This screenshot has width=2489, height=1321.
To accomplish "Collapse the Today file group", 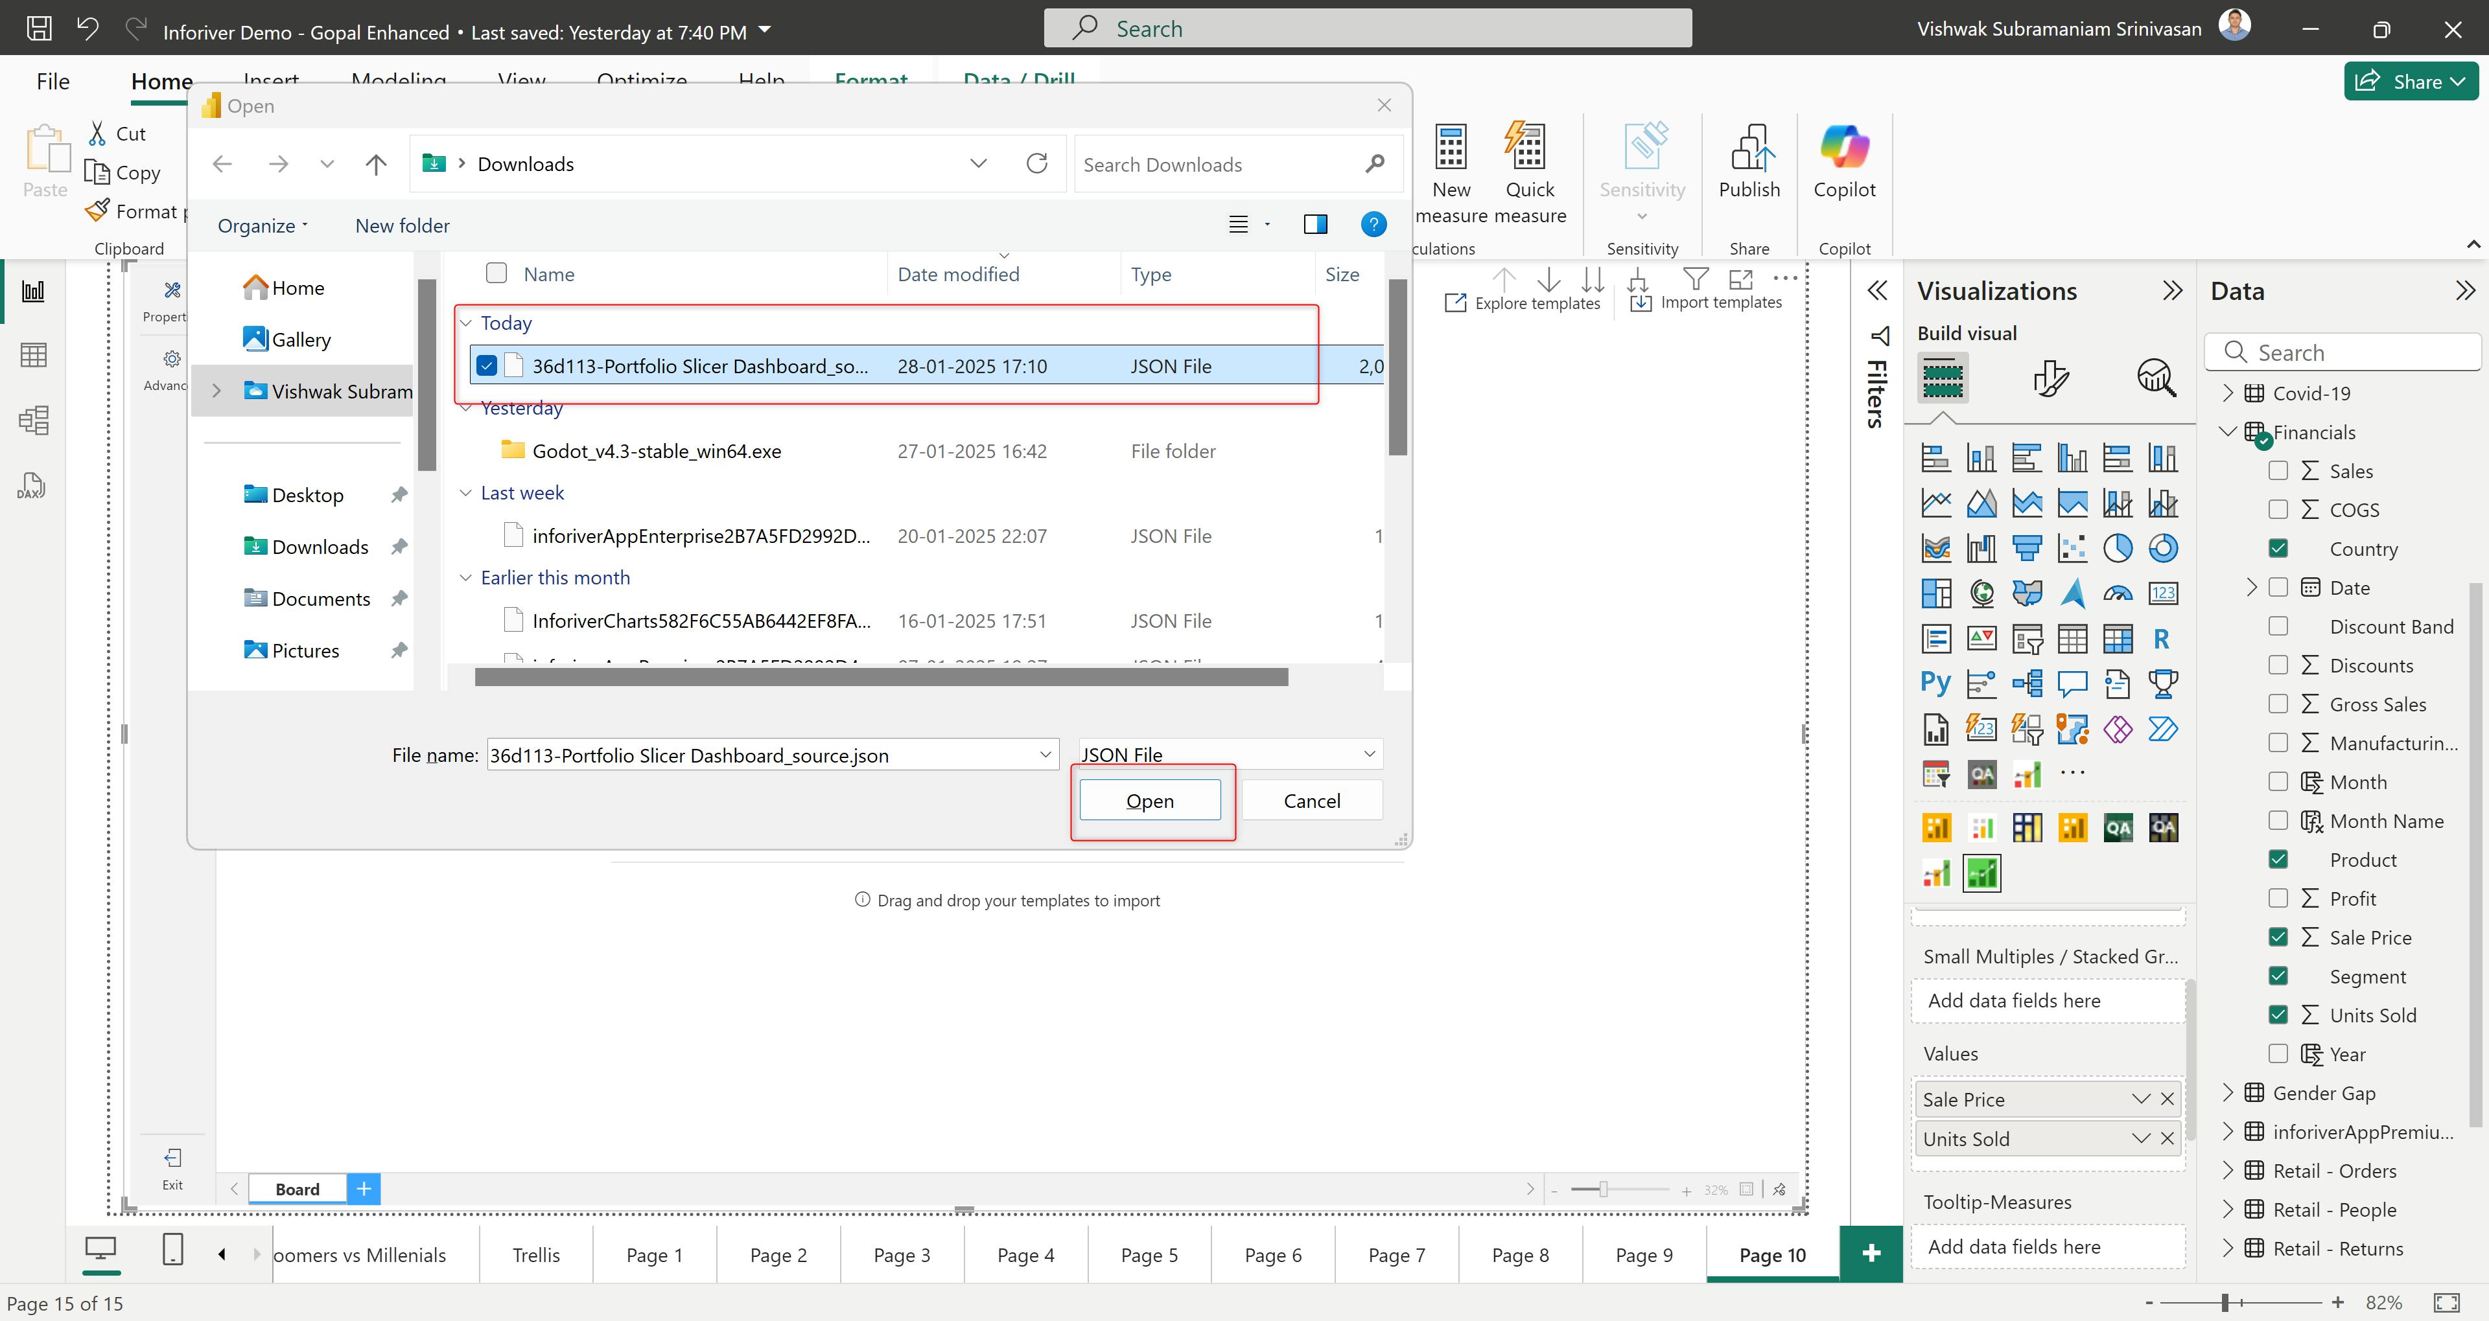I will (466, 323).
